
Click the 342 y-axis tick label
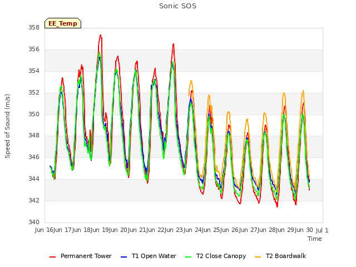[34, 200]
